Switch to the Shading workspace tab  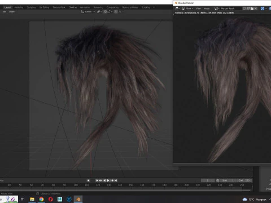tap(73, 7)
